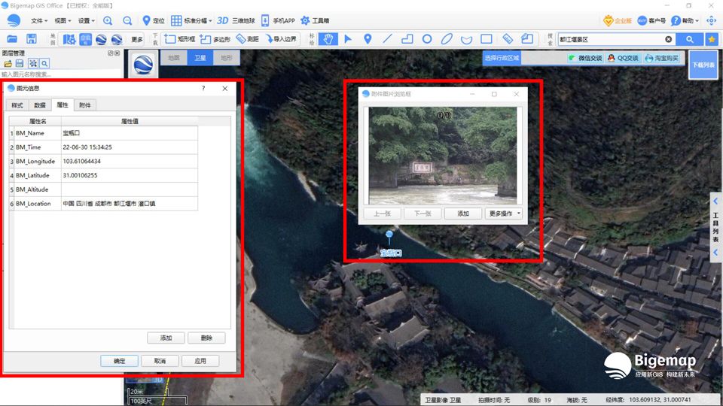
Task: Pick the rectangle drawing tool
Action: 487,39
